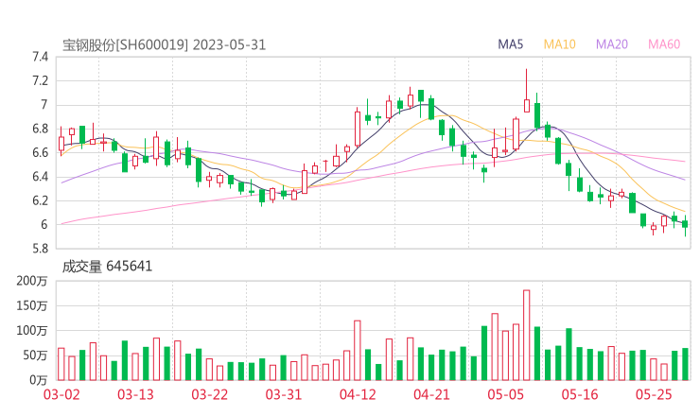Click the 6.4 price axis label
The width and height of the screenshot is (700, 416).
coord(40,177)
